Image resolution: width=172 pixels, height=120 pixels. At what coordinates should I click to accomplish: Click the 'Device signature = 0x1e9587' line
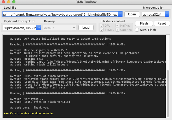(38, 50)
